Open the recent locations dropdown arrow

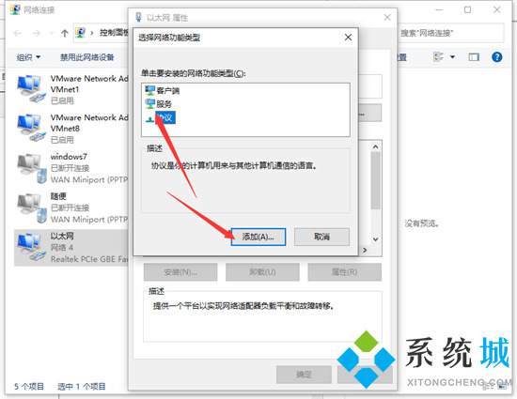pyautogui.click(x=51, y=33)
